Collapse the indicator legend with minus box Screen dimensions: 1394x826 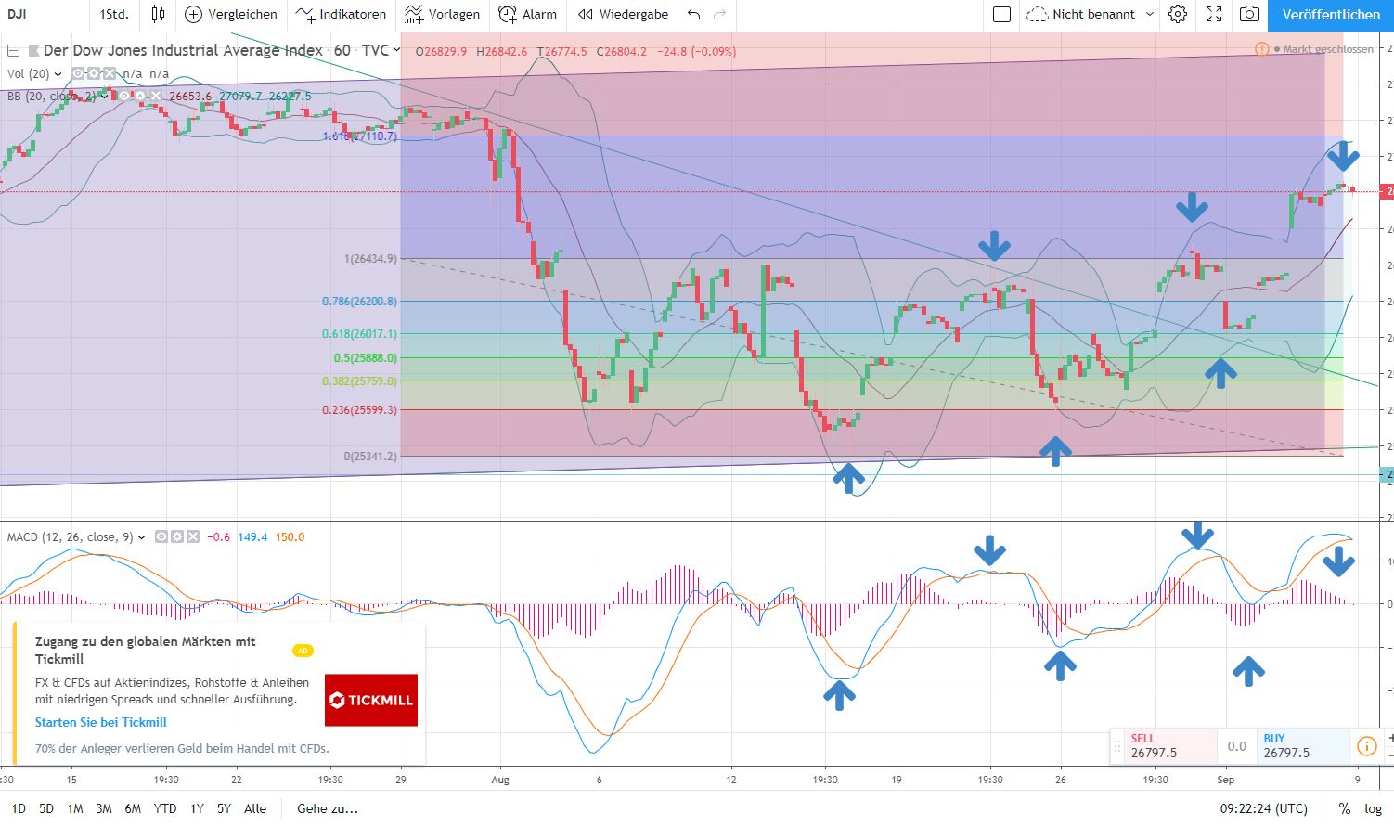13,50
